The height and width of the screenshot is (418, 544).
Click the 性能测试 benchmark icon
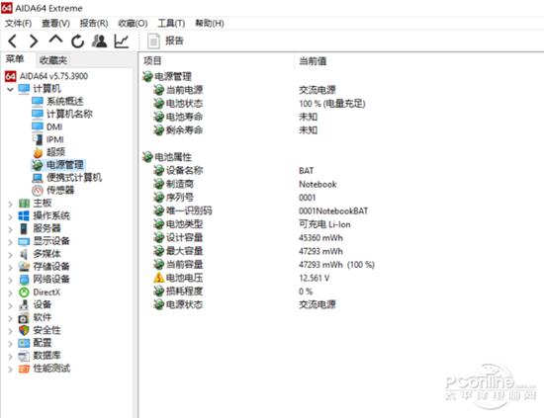24,369
